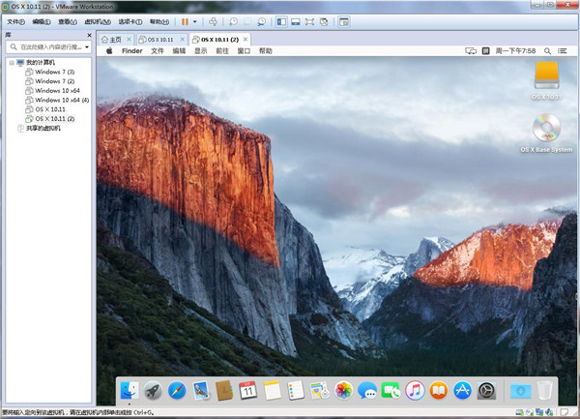Open App Store icon in Dock
The image size is (580, 419).
462,391
